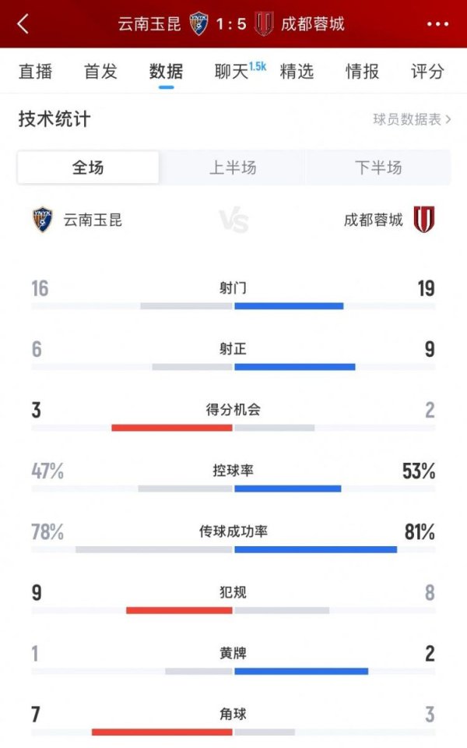Switch to the 下半场 stats view
The image size is (467, 748).
379,166
